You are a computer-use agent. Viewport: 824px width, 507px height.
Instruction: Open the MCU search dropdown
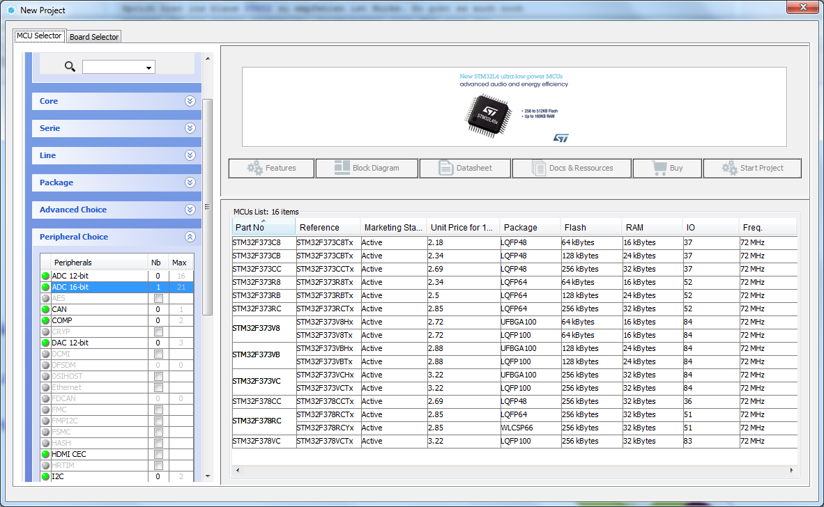point(148,67)
